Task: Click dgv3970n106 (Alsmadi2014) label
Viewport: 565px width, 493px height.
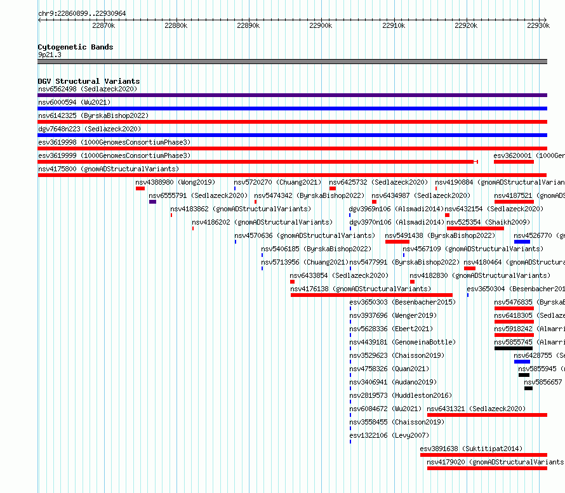Action: pyautogui.click(x=396, y=222)
